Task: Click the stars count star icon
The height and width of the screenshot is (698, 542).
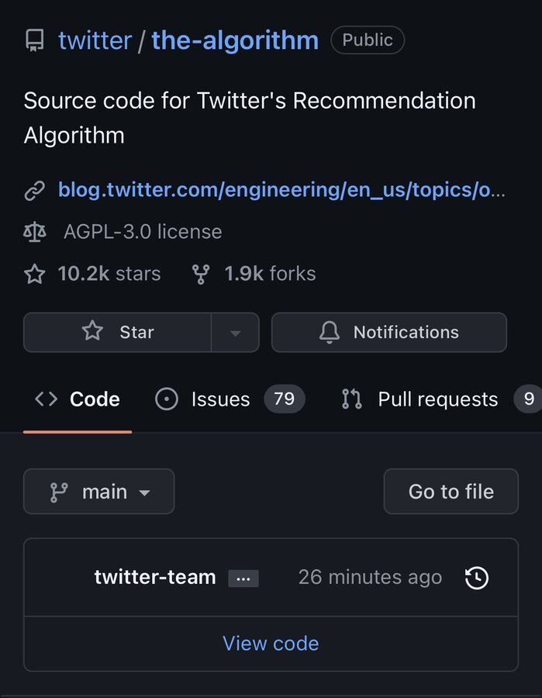Action: point(35,274)
